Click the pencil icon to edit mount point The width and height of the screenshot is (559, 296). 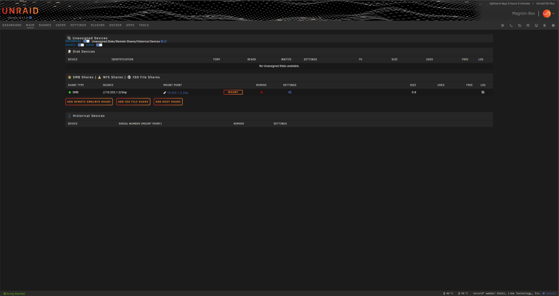point(165,92)
